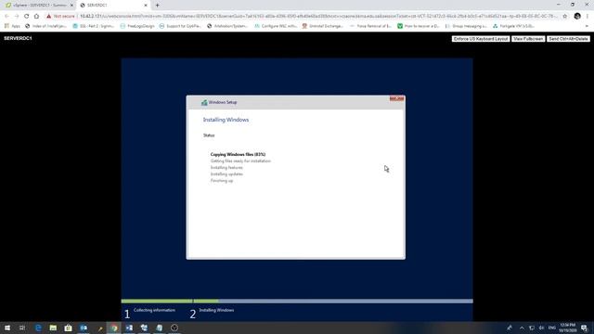
Task: Open the FreeLogoDesign bookmark
Action: pyautogui.click(x=137, y=26)
